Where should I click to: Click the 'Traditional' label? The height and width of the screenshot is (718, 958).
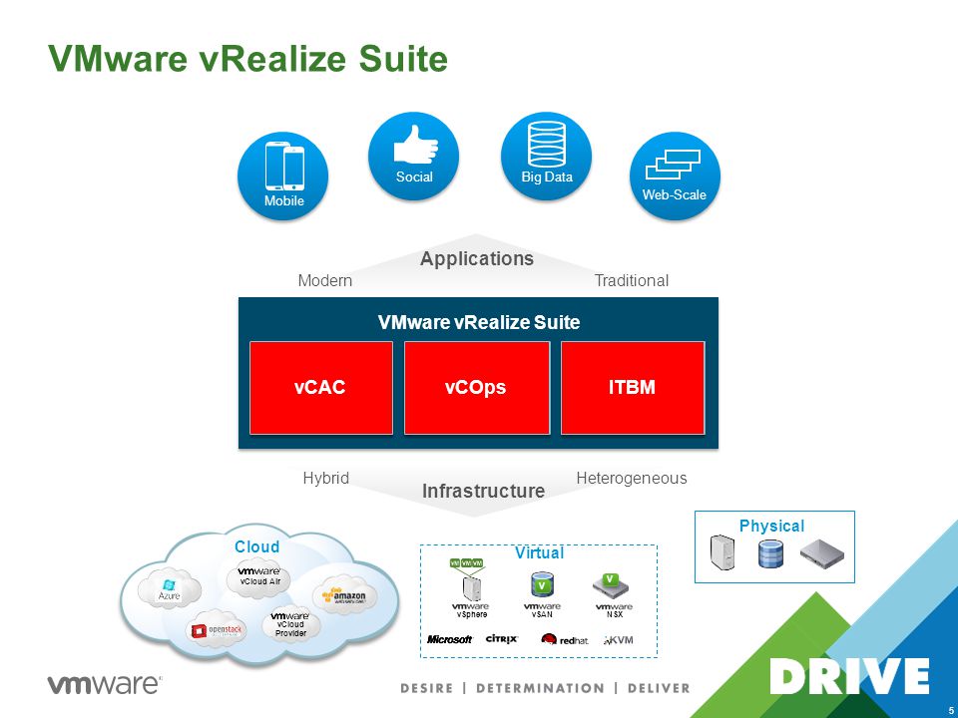coord(632,280)
